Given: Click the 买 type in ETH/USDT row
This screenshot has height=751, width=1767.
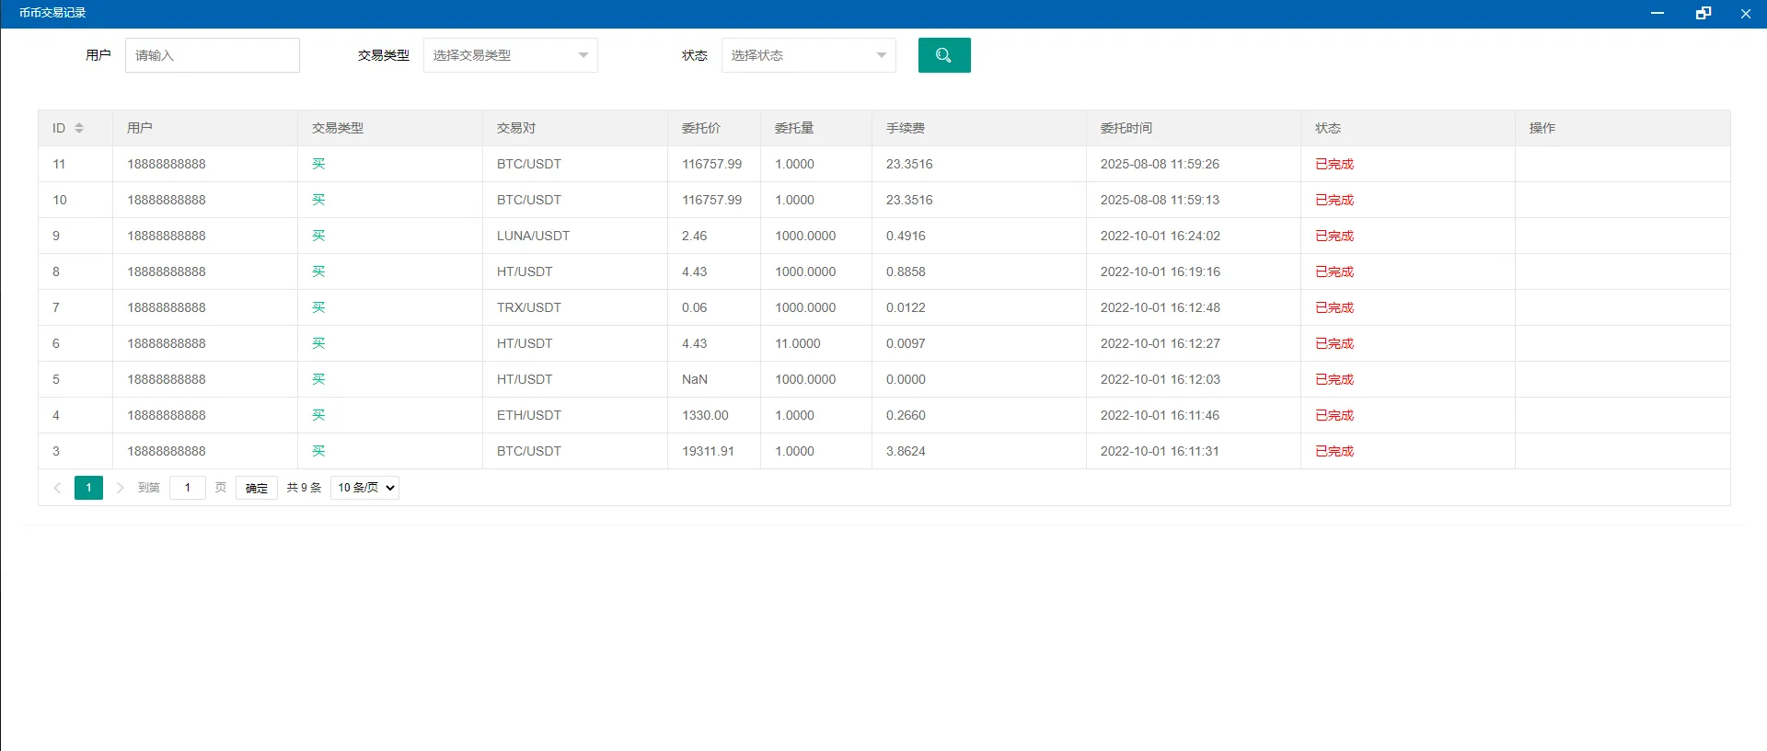Looking at the screenshot, I should 318,415.
